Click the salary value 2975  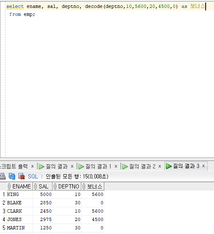(43, 219)
